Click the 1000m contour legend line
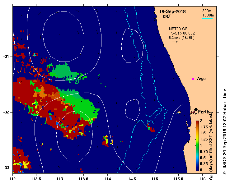This screenshot has width=230, height=184. point(208,18)
